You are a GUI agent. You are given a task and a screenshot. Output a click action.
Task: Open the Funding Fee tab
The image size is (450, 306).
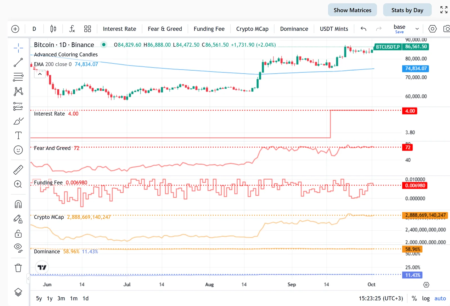[209, 29]
